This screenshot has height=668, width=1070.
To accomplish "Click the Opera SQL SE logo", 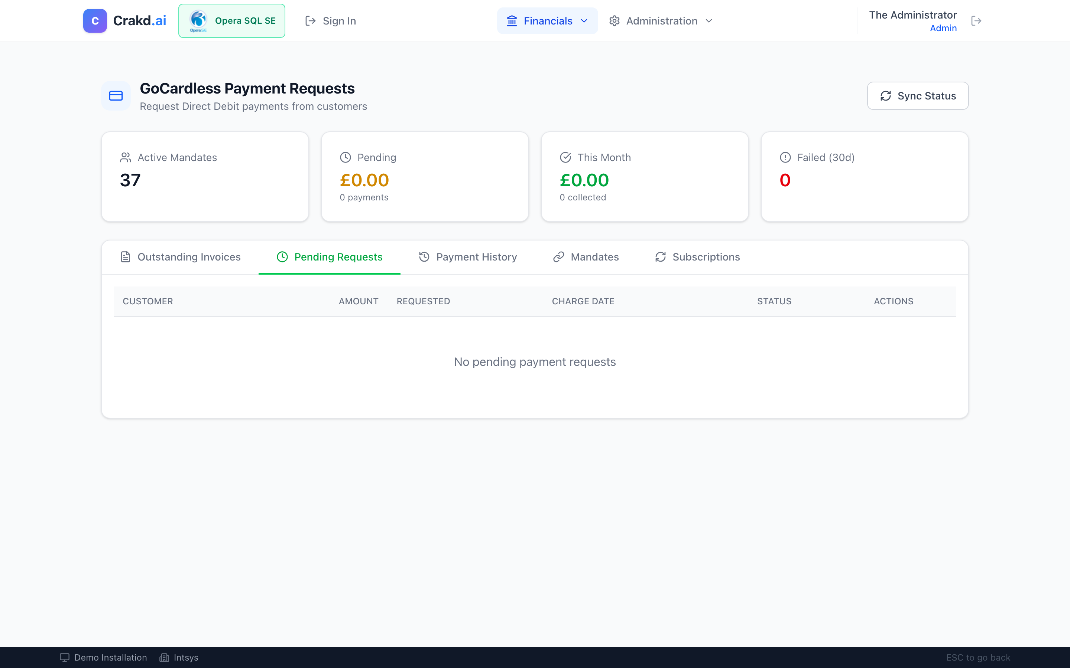I will (x=198, y=21).
